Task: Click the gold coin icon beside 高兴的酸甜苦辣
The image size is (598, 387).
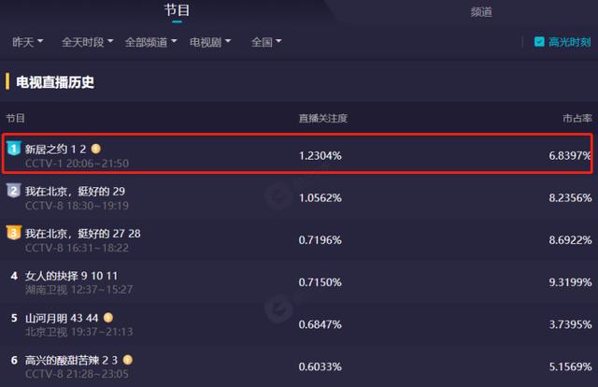Action: (x=128, y=360)
